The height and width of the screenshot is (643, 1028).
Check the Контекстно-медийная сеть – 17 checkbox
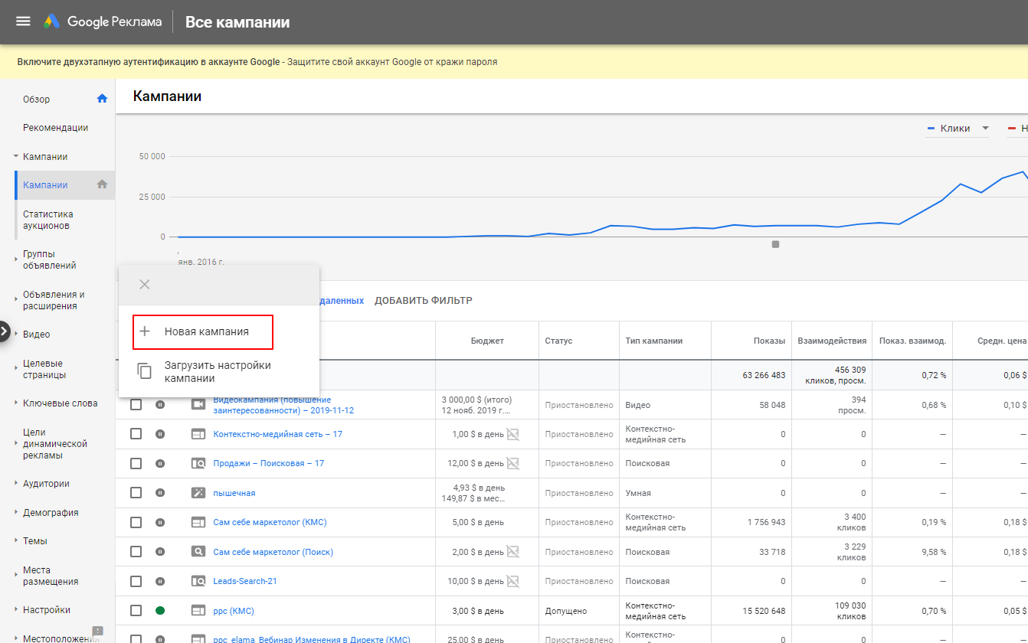pos(136,434)
